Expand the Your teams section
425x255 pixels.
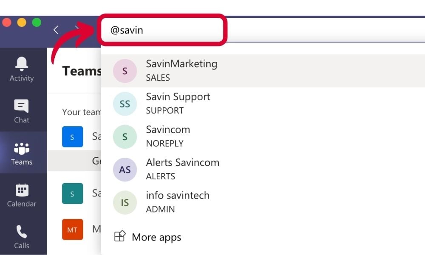point(82,112)
